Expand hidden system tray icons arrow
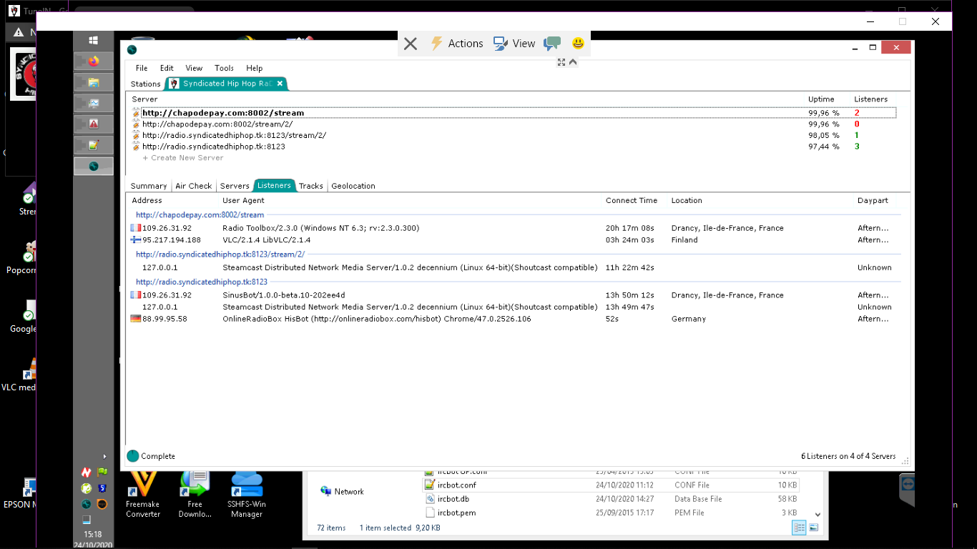The height and width of the screenshot is (549, 977). (x=104, y=456)
